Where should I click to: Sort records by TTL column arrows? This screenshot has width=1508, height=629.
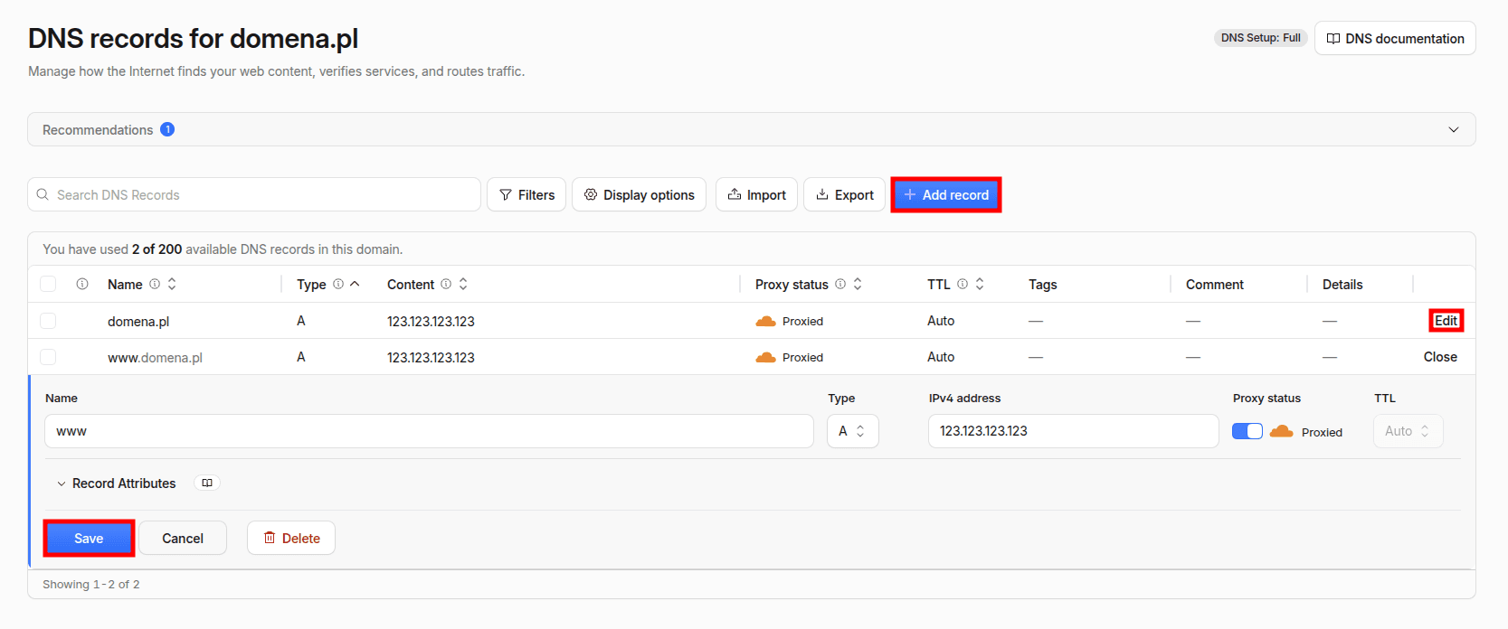[980, 284]
